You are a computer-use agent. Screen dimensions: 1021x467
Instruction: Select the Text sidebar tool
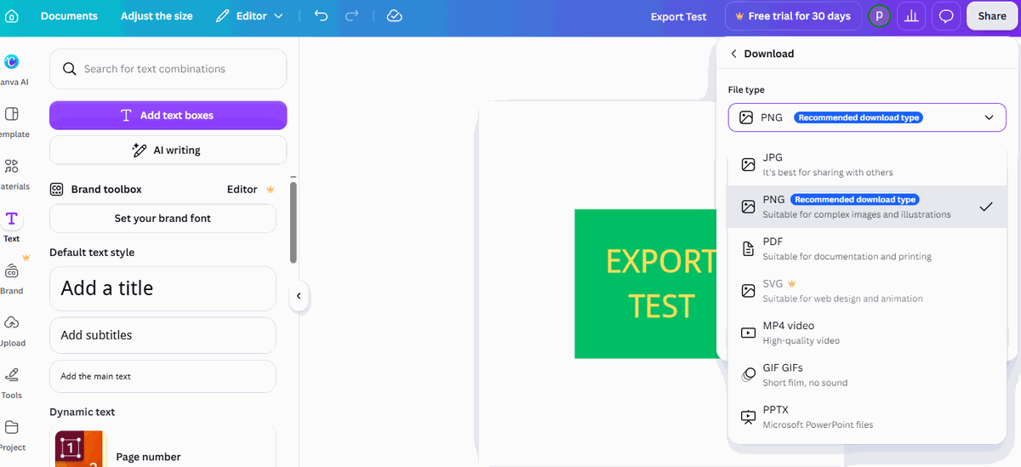pyautogui.click(x=12, y=226)
